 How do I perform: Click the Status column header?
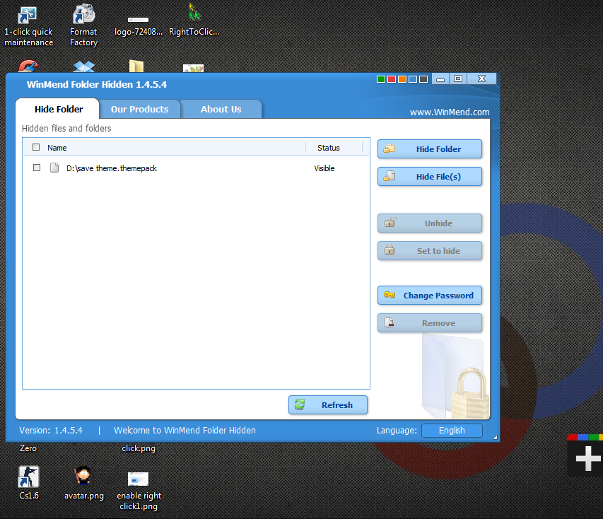coord(328,148)
